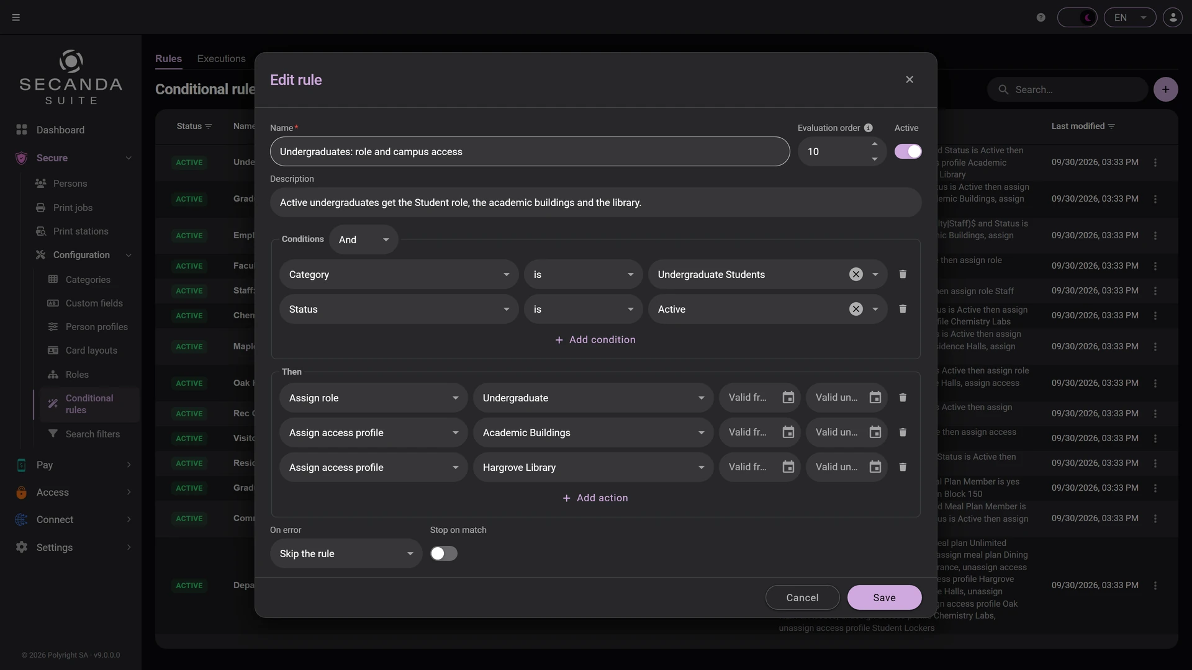Toggle the rule Active switch
This screenshot has width=1192, height=670.
(x=908, y=151)
